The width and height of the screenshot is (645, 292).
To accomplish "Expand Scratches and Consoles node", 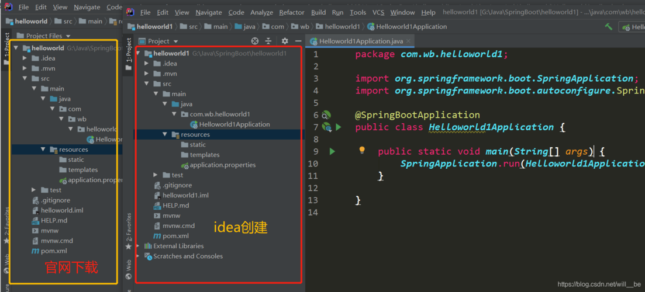I will [138, 256].
